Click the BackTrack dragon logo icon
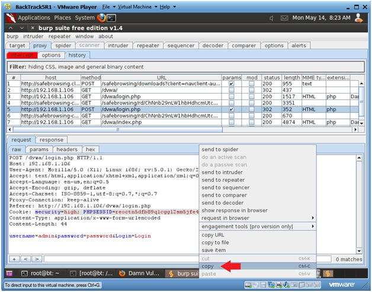372x292 pixels. [x=11, y=18]
